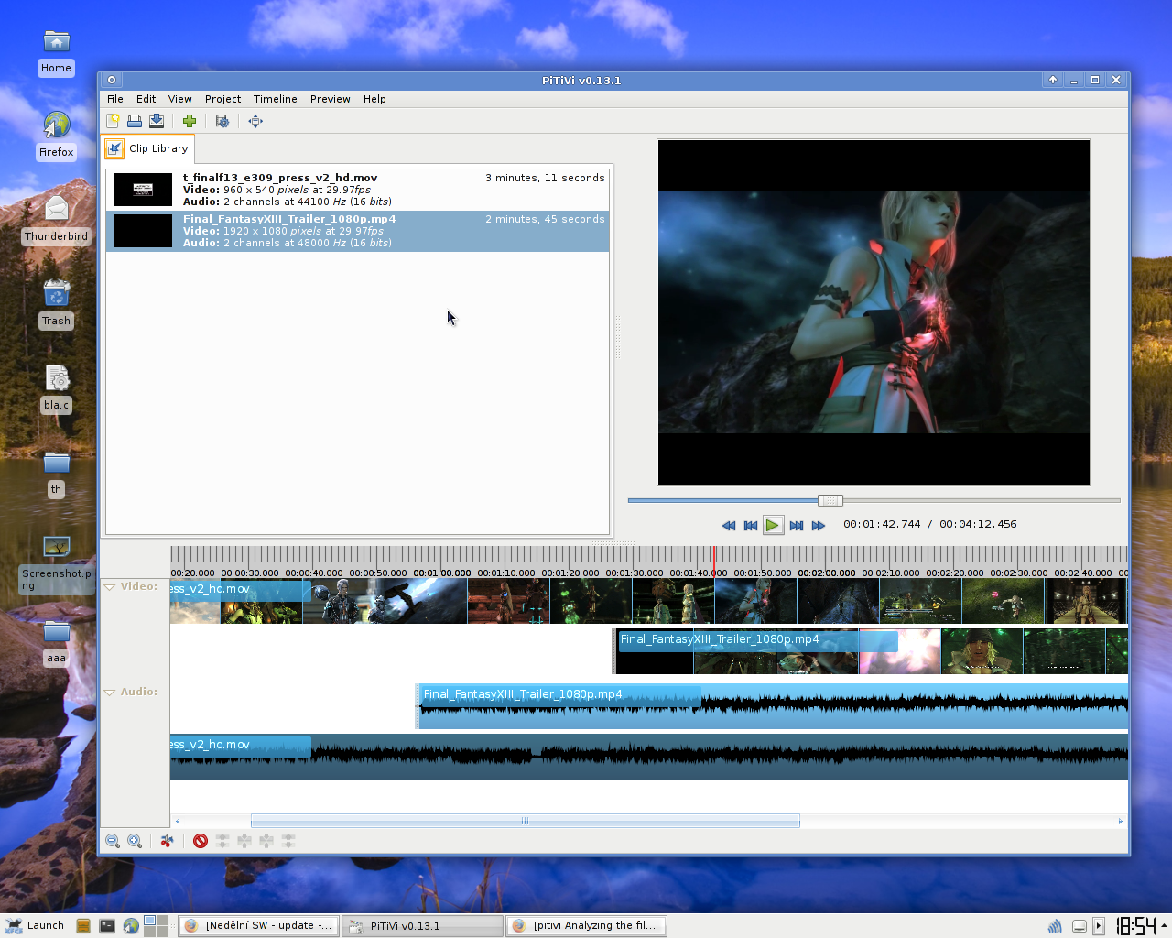Select the razor scissors tool
This screenshot has width=1172, height=938.
pyautogui.click(x=167, y=841)
